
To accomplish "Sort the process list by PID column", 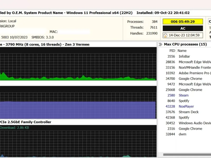I will pyautogui.click(x=172, y=51).
